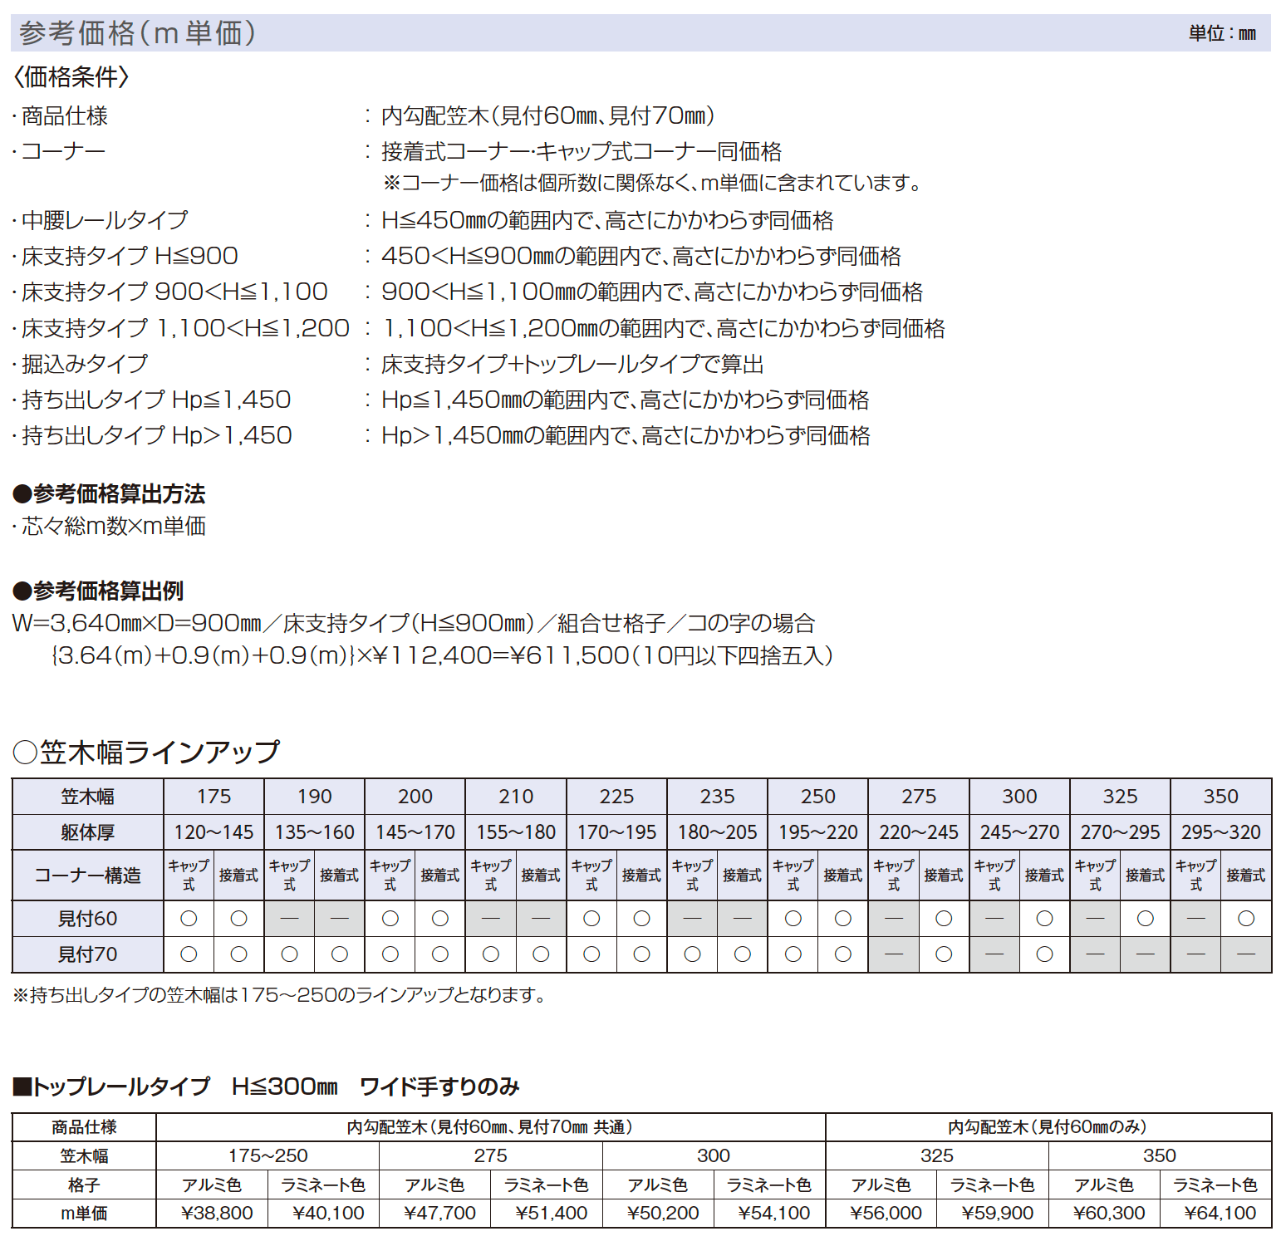Click the note about 持ち出しタイプ 笠木幅 175~250
Viewport: 1281px width, 1241px height.
[280, 995]
